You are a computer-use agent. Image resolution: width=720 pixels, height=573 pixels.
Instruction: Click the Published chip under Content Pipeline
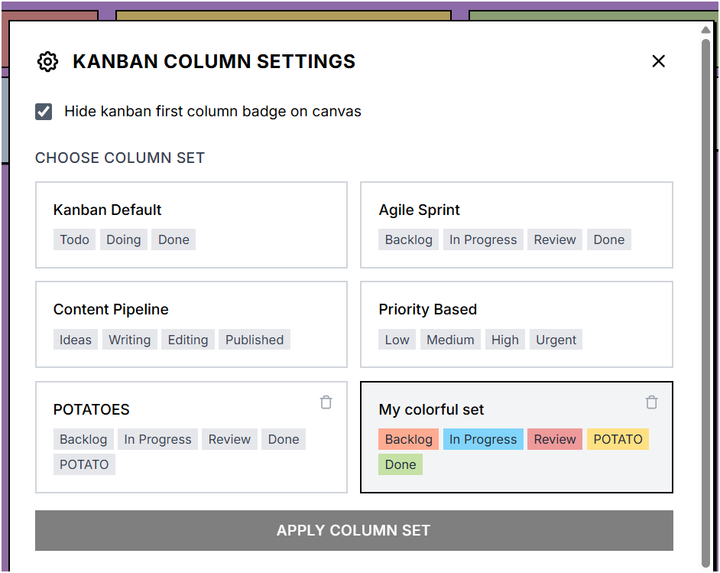coord(254,339)
